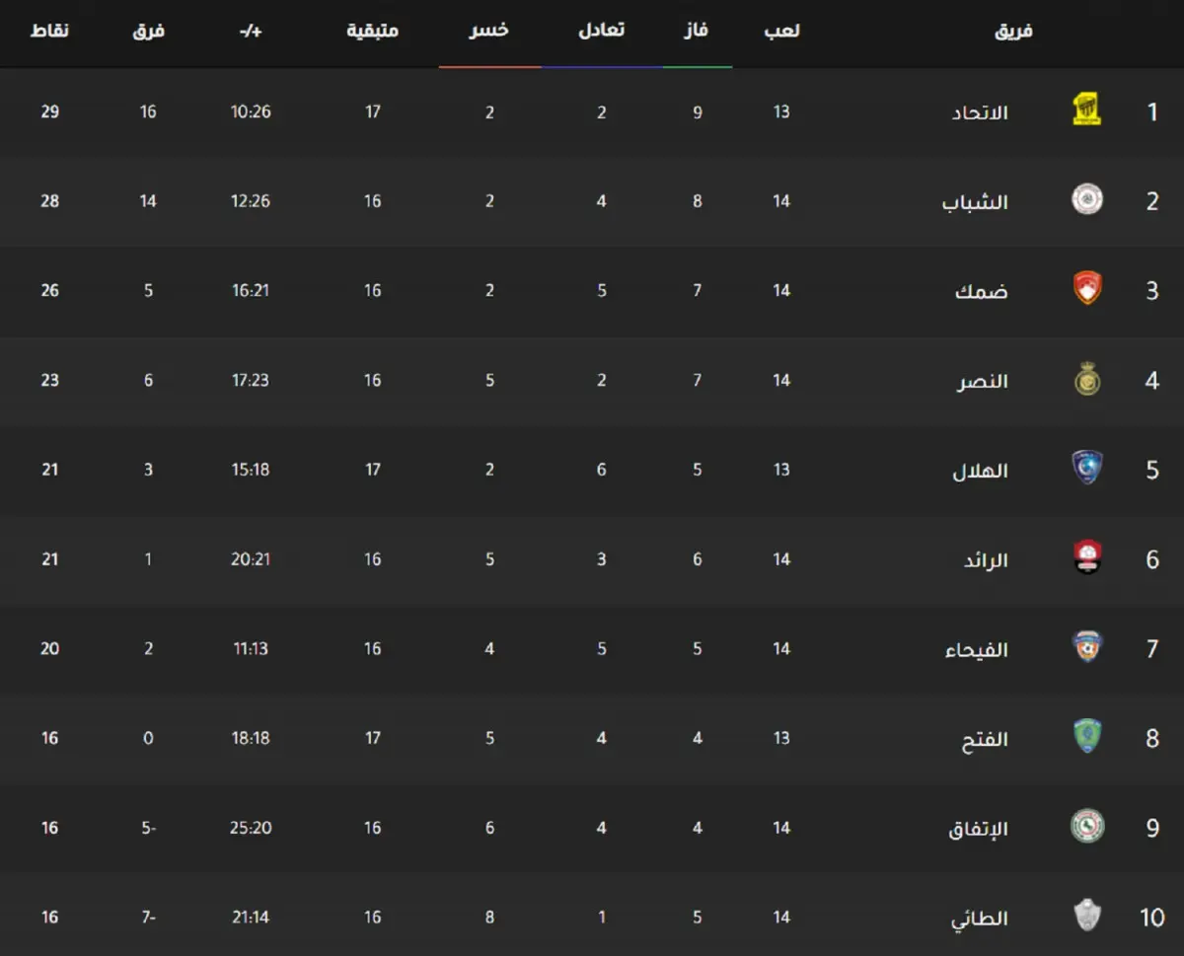Sort by خسر losses column header

(x=489, y=31)
